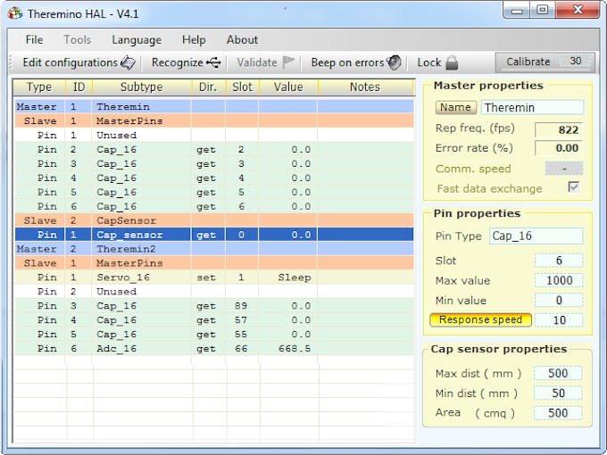Click the Slot column header
Viewport: 607px width, 455px height.
pyautogui.click(x=242, y=87)
